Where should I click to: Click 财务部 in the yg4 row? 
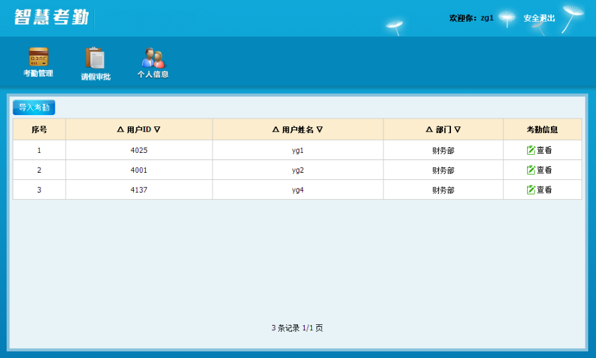tap(443, 190)
